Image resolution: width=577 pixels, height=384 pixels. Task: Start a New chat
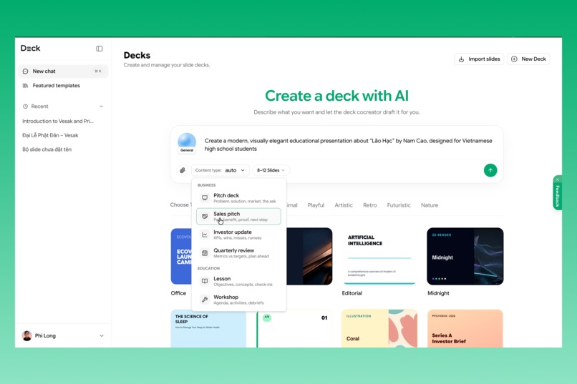point(63,72)
